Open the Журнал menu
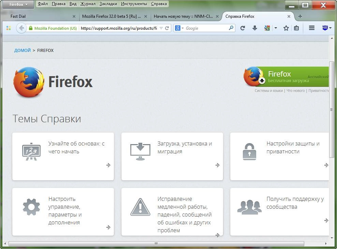The height and width of the screenshot is (249, 337). (x=88, y=4)
